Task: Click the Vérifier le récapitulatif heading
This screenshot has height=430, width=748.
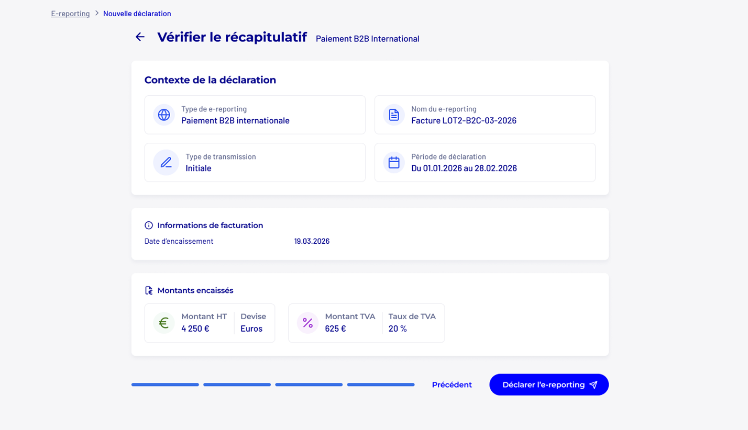Action: tap(232, 38)
